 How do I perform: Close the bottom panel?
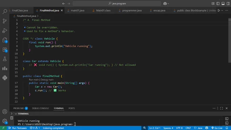pyautogui.click(x=227, y=108)
